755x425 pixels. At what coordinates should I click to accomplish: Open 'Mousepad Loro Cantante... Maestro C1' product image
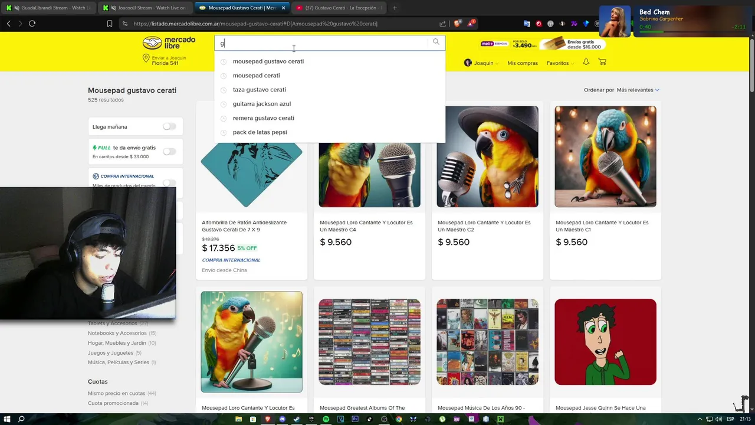click(x=605, y=156)
